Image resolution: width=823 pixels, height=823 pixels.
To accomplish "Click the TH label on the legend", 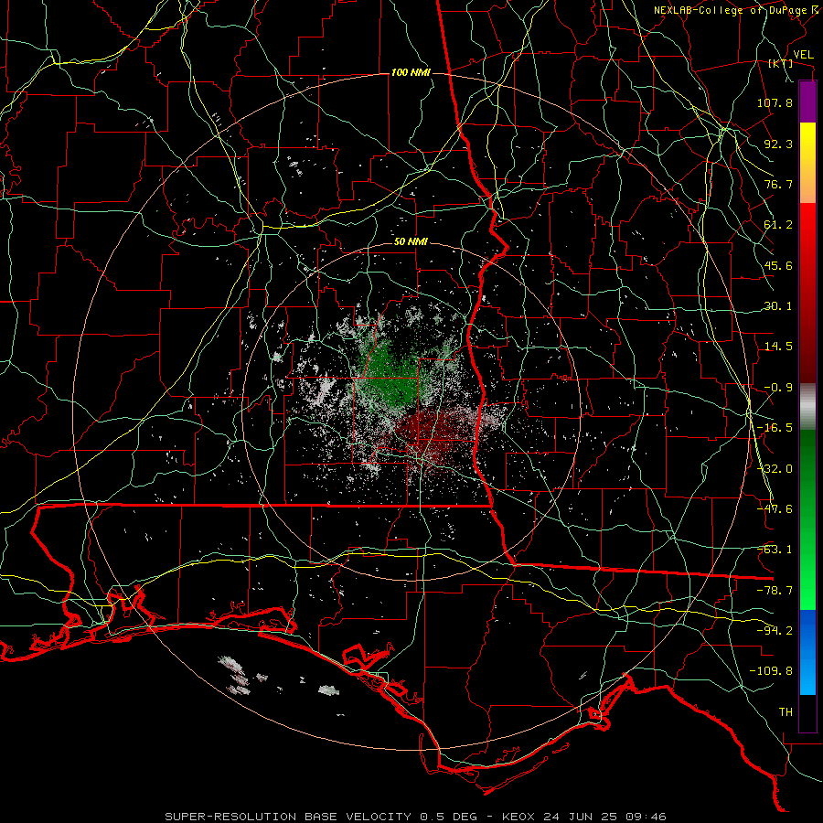I will tap(786, 712).
